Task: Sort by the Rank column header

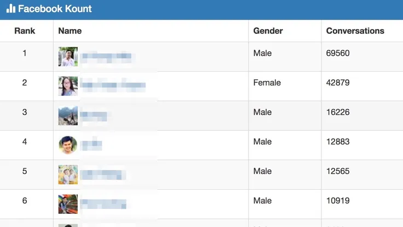Action: pyautogui.click(x=25, y=31)
